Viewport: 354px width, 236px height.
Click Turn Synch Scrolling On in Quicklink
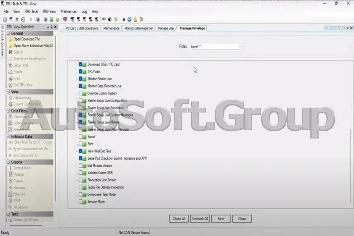[x=27, y=59]
